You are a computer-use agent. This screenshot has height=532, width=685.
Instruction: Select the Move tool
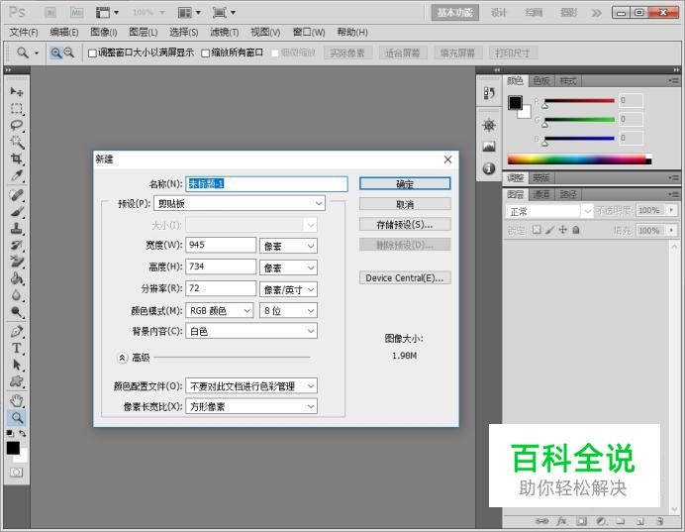point(17,91)
